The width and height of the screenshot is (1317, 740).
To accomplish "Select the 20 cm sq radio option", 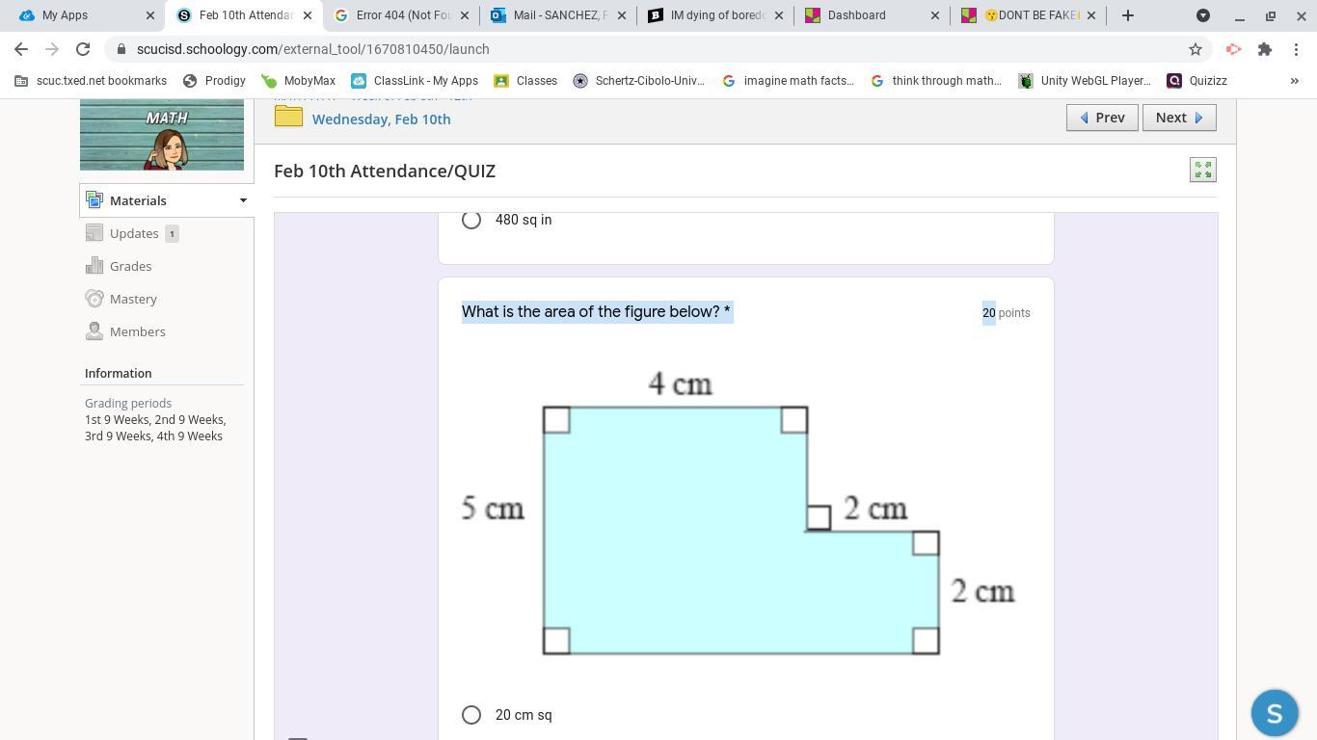I will click(x=471, y=715).
